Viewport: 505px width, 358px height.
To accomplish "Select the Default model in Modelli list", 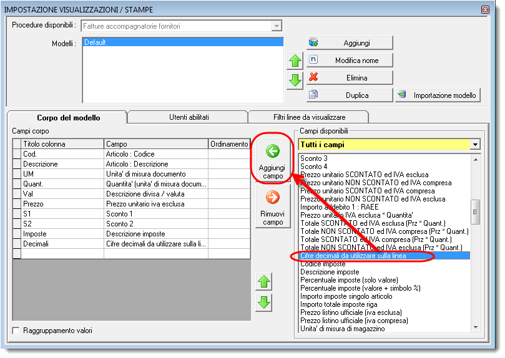I will tap(183, 42).
